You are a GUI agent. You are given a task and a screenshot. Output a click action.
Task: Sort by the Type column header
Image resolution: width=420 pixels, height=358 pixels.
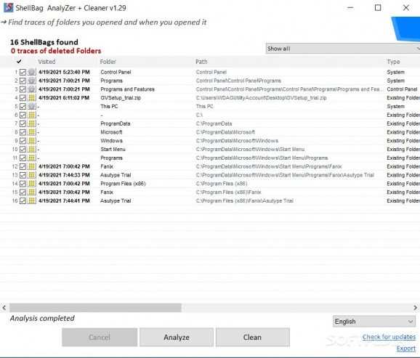[x=393, y=62]
